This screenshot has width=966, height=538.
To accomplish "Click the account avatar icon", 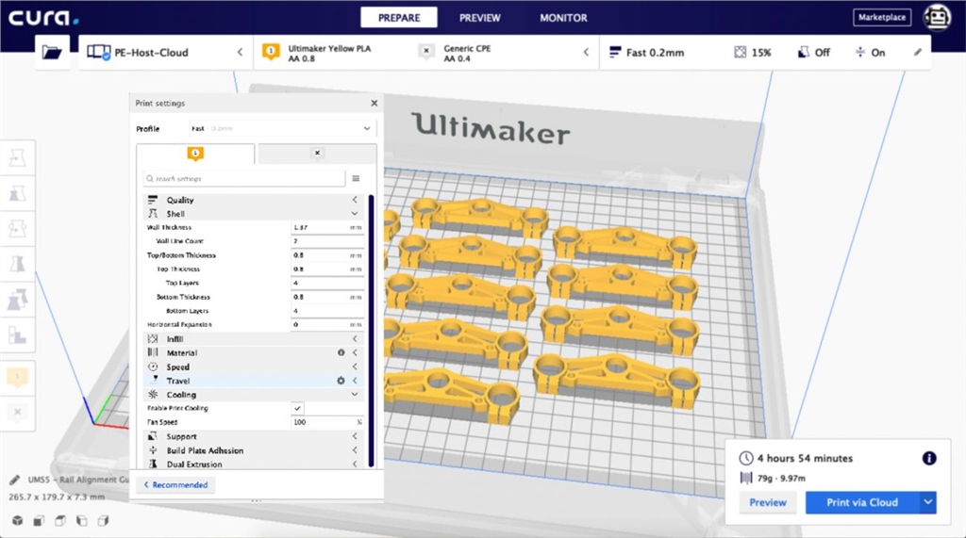I will (x=937, y=17).
